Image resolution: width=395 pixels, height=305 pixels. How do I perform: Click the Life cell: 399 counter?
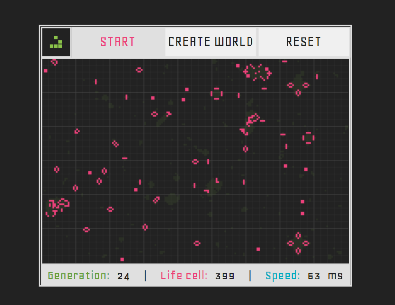[x=198, y=276]
